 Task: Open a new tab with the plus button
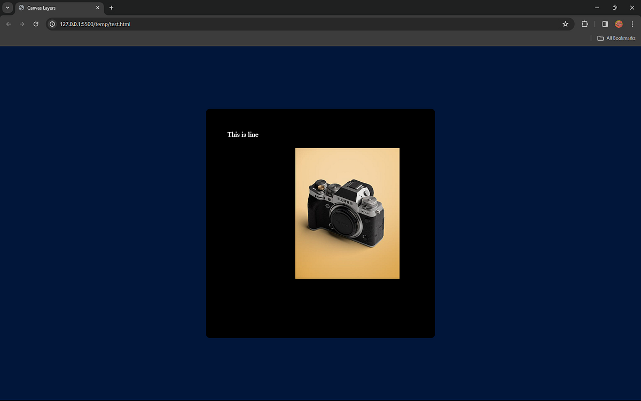point(111,7)
